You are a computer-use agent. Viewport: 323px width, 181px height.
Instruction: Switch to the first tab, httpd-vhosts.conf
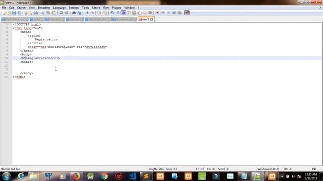coord(14,19)
